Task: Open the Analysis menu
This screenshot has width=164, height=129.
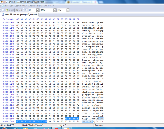Action: coord(32,6)
